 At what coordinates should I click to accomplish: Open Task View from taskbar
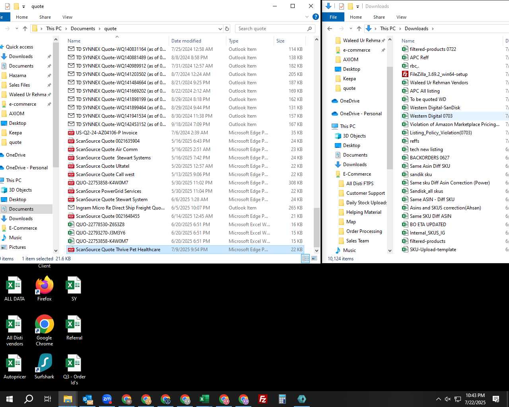coord(47,399)
